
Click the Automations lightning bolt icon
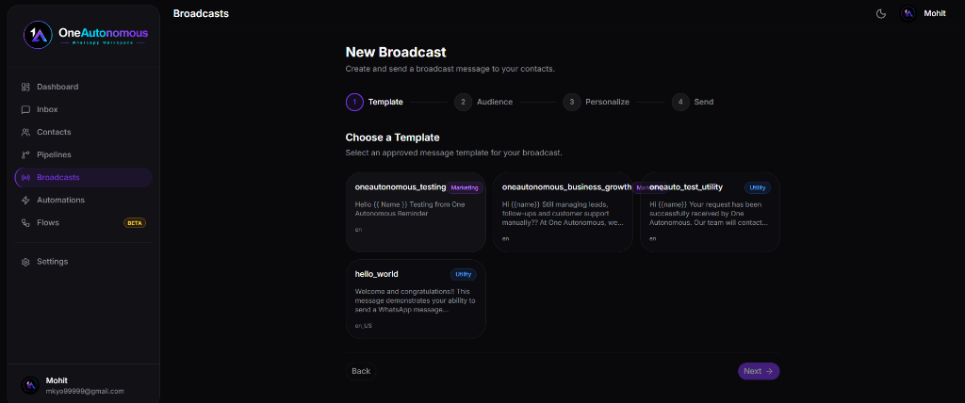coord(25,200)
